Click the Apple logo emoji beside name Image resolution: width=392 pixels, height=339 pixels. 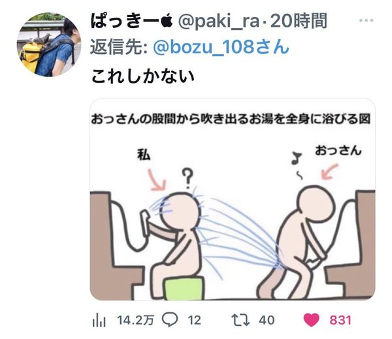(x=167, y=21)
